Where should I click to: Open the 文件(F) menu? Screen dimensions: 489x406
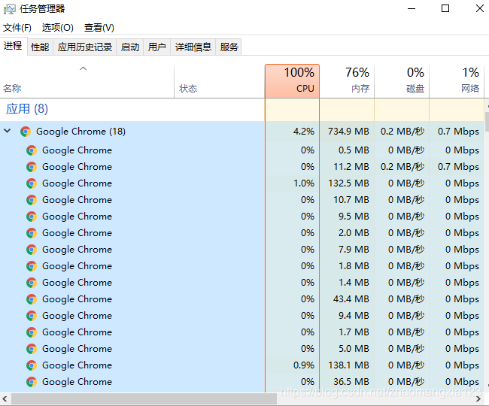coord(17,28)
